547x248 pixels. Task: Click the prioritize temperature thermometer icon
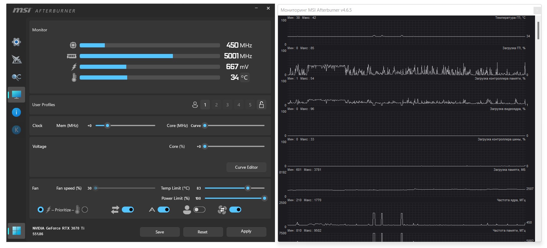point(77,210)
